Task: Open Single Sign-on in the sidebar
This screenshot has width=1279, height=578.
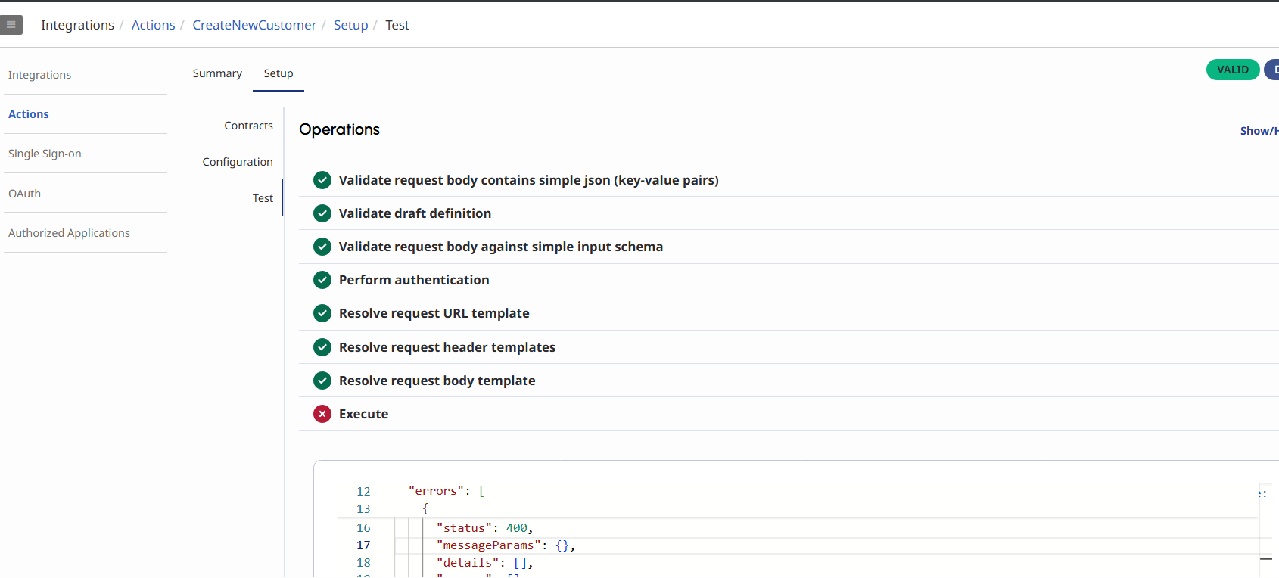Action: pos(45,154)
